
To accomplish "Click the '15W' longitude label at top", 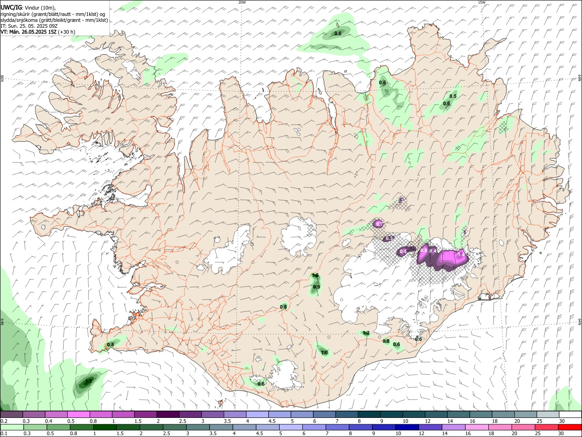I will [x=482, y=2].
